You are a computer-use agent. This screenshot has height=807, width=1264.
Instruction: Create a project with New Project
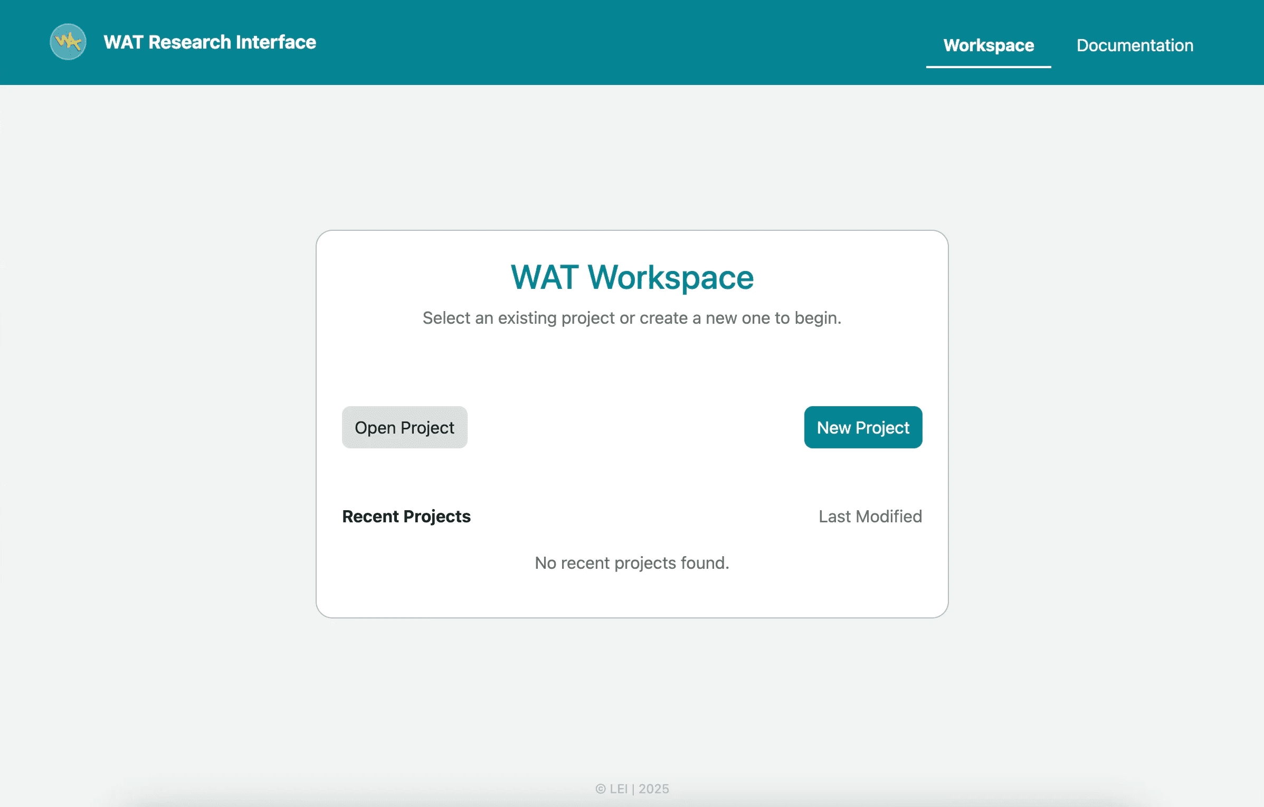[x=863, y=427]
